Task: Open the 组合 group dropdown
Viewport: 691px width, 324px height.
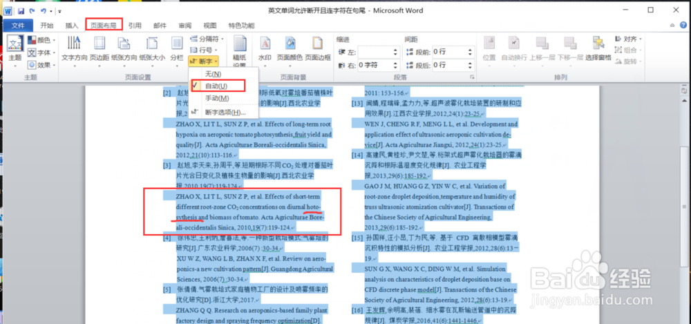Action: click(x=628, y=50)
